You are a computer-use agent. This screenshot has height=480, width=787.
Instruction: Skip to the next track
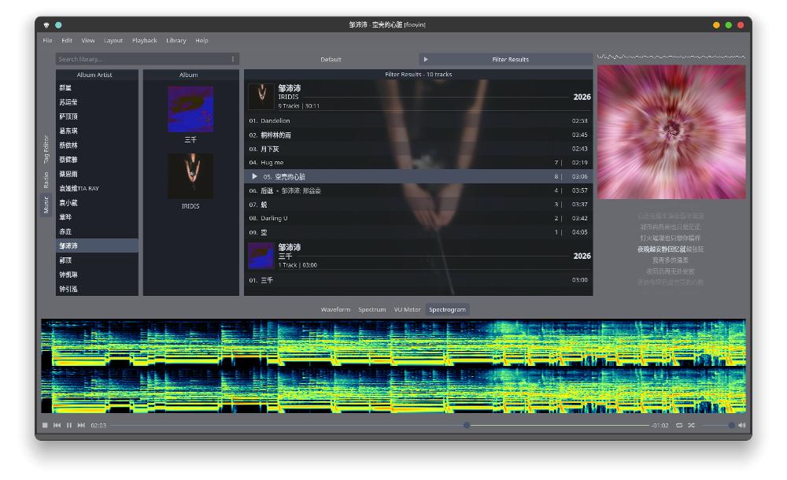point(81,425)
